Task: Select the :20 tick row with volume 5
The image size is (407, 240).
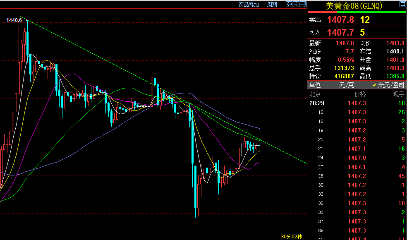Action: [x=357, y=139]
